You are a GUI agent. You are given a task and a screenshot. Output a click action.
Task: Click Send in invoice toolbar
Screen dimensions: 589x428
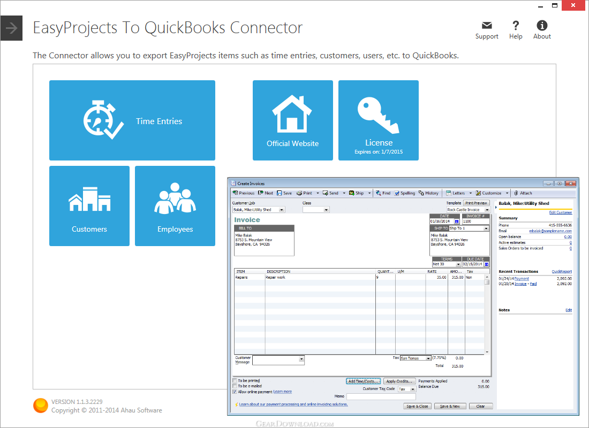pos(330,193)
